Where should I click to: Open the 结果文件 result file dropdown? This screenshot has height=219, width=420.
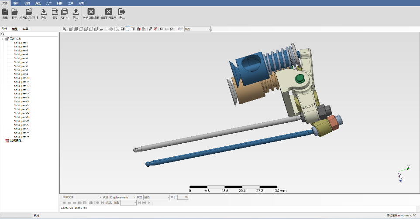88,197
